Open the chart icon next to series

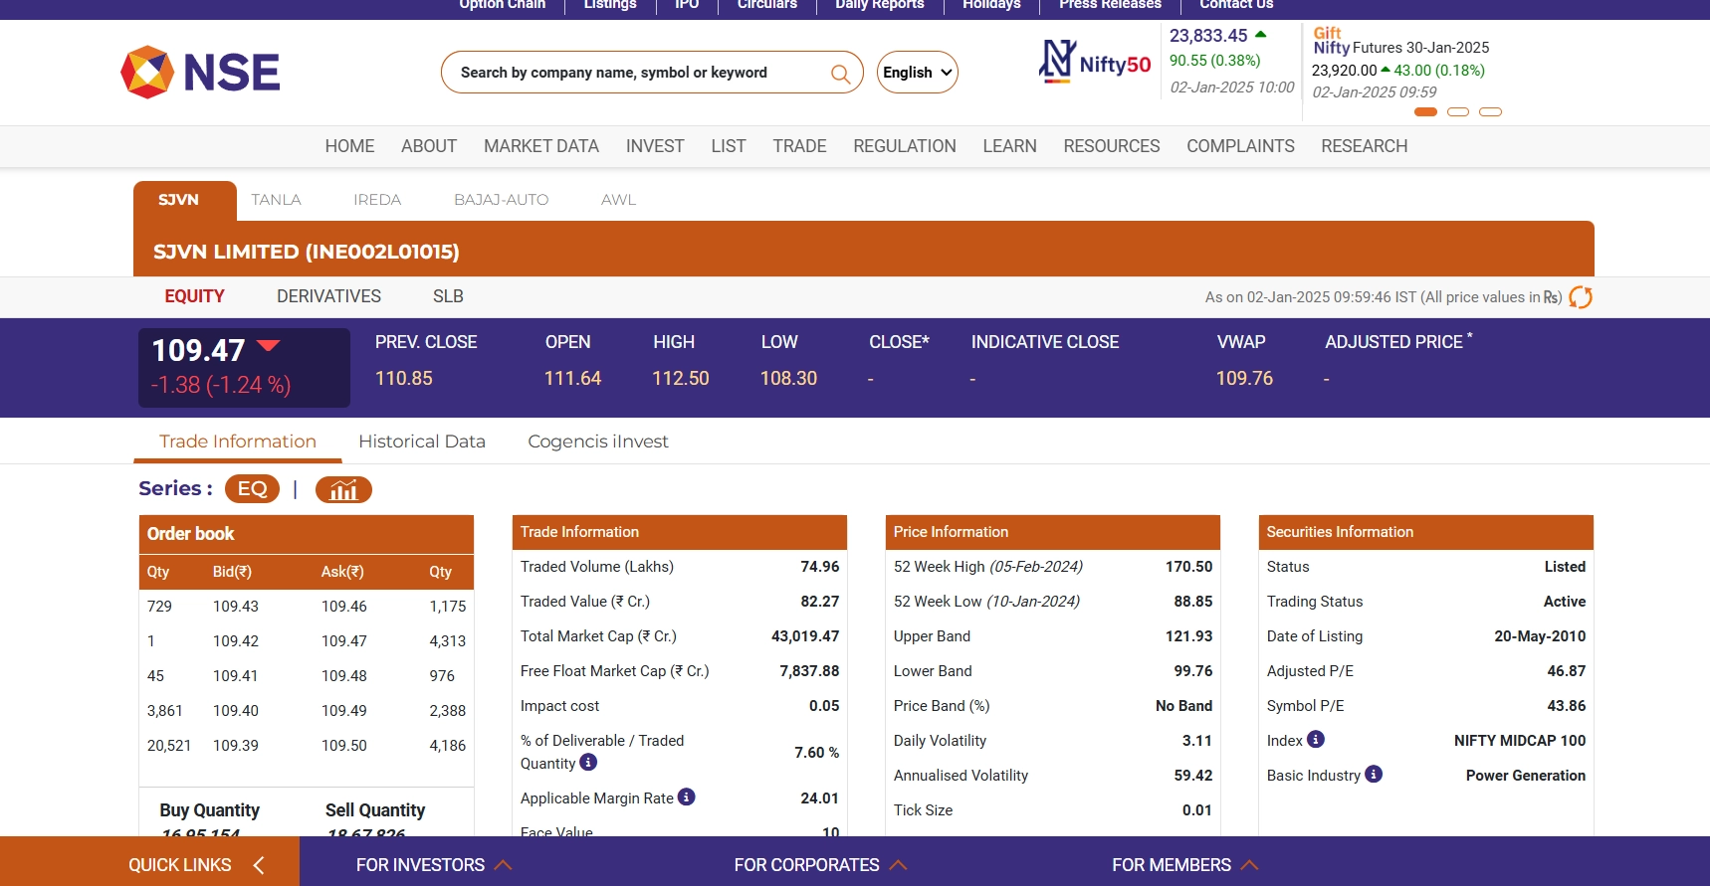(343, 489)
